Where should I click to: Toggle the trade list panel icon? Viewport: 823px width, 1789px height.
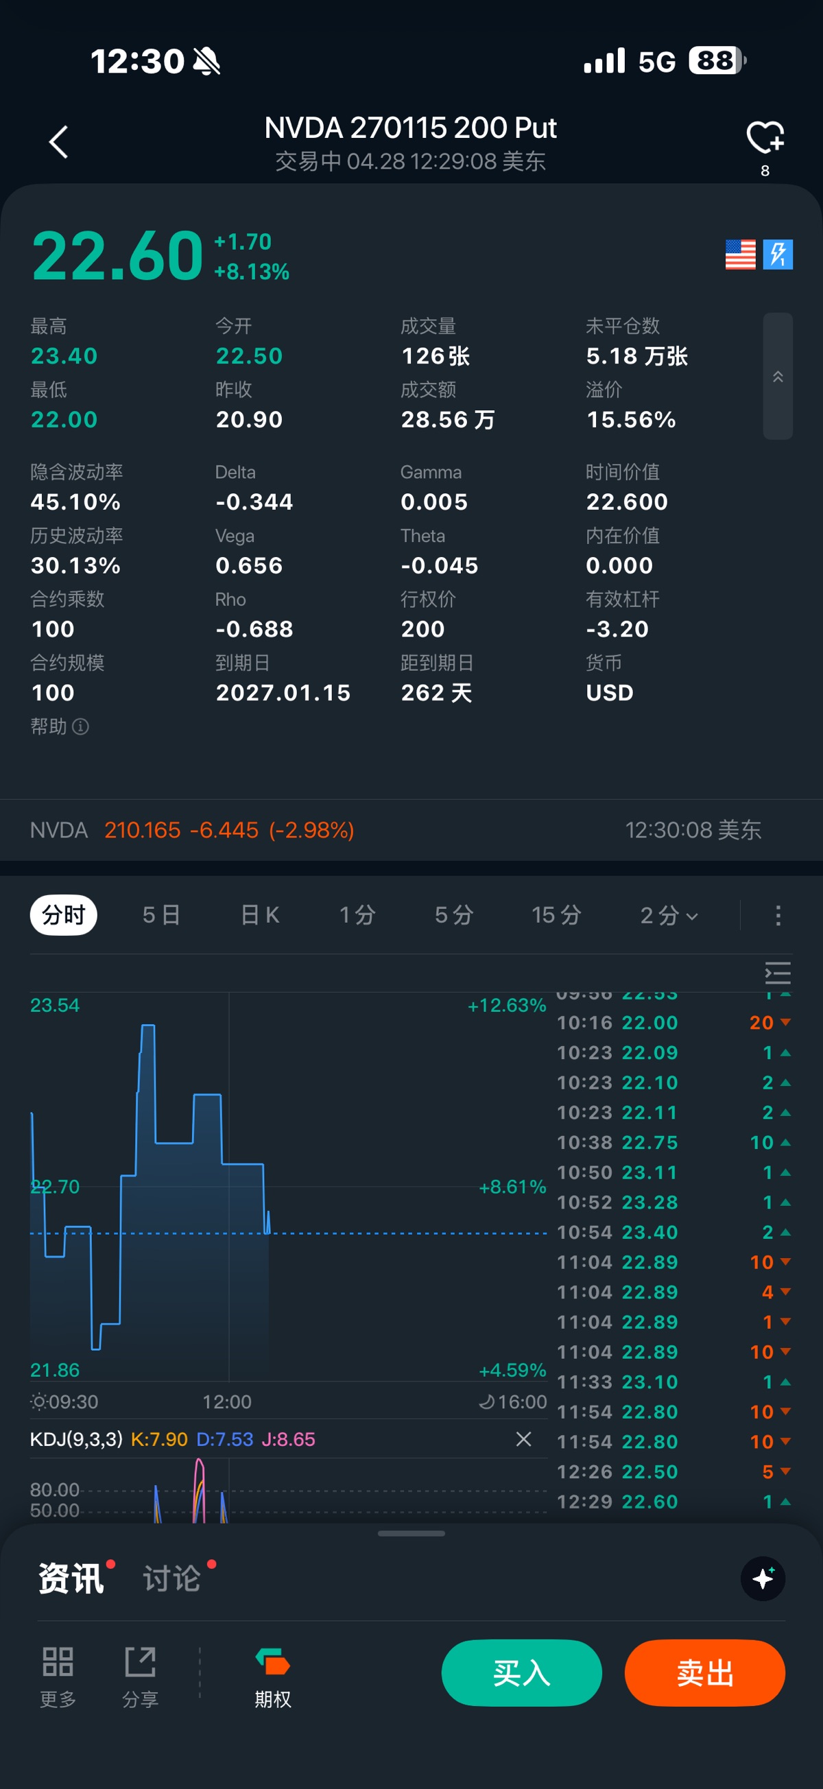[x=777, y=973]
